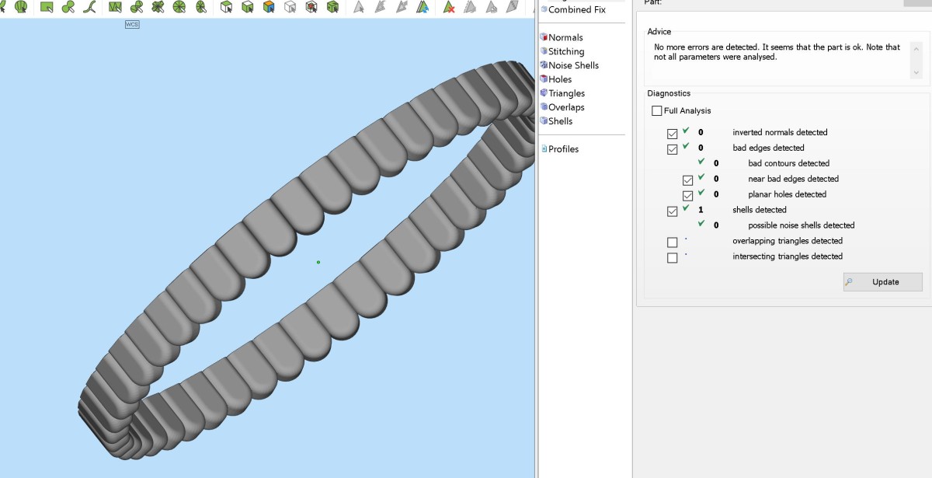Click the white wireframe cube toolbar icon
Image resolution: width=932 pixels, height=478 pixels.
click(x=290, y=7)
